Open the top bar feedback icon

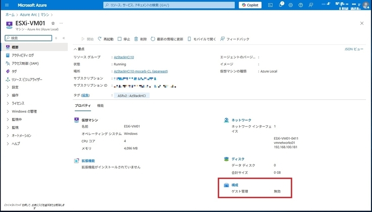[x=311, y=5]
